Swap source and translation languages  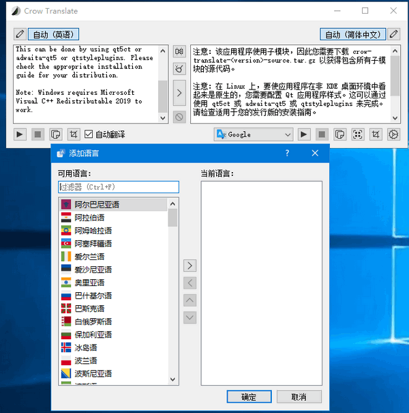(x=179, y=51)
